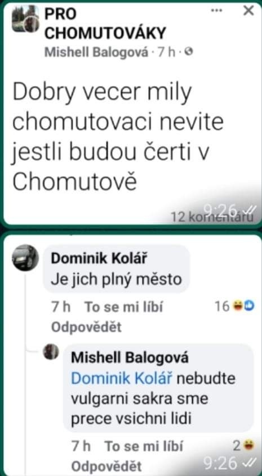Open the 12 komentářů comments count

click(x=212, y=217)
